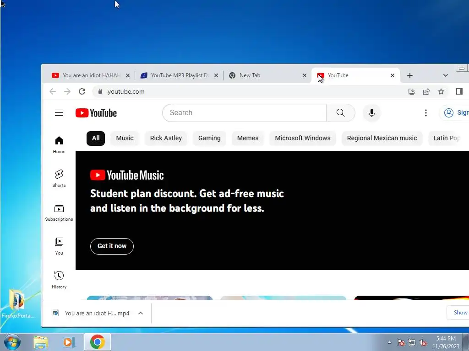Close the YouTube MP3 Playlist tab
Screen dimensions: 469x351
(216, 75)
